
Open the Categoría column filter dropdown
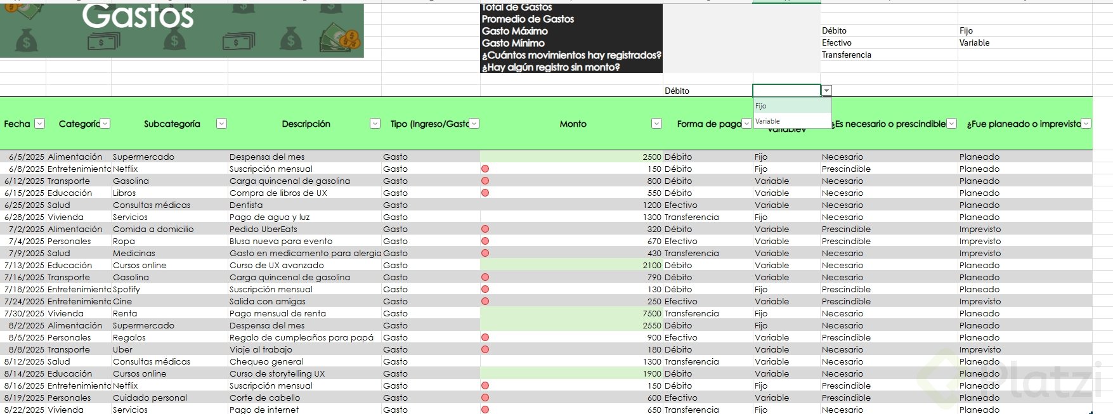point(105,124)
